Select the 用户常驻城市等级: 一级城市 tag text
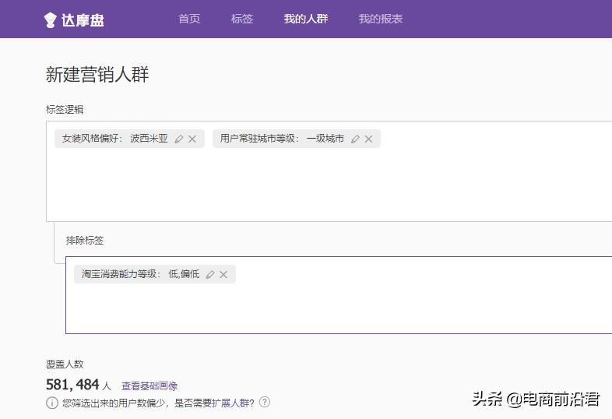 282,139
